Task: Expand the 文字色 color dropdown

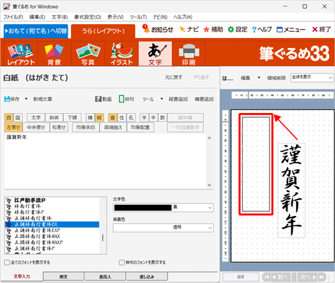Action: [210, 207]
